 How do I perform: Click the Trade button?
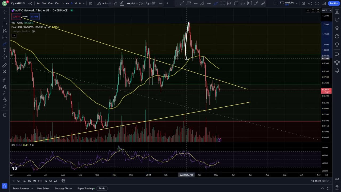click(x=102, y=189)
